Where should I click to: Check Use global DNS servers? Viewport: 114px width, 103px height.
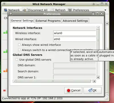tap(17, 60)
